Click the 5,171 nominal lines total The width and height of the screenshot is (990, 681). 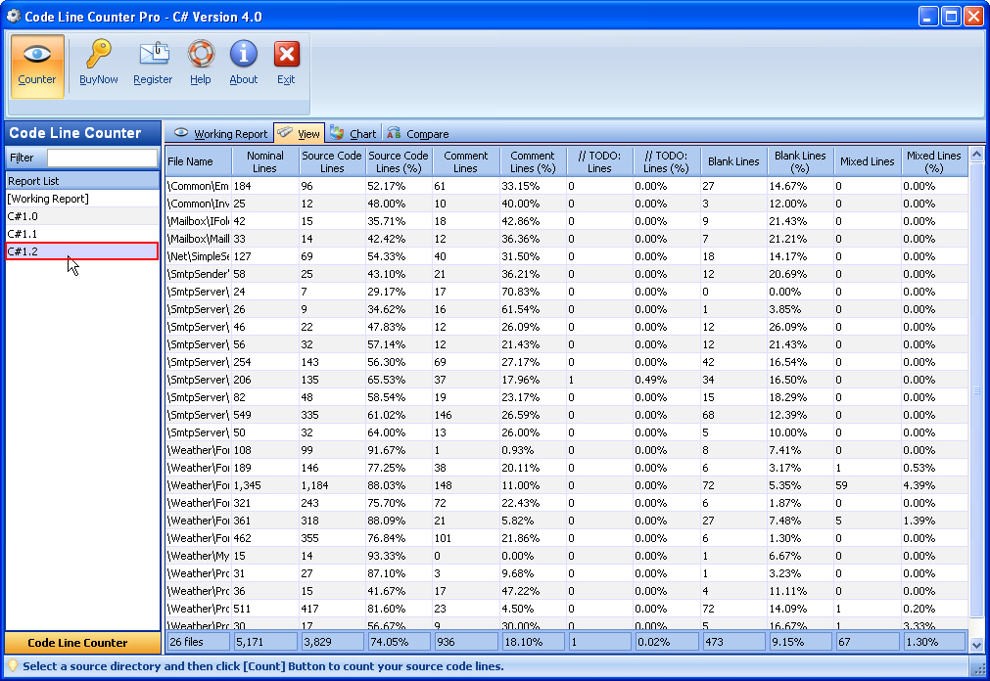pyautogui.click(x=265, y=642)
